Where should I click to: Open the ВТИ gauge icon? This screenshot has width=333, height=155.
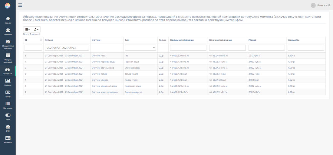[8, 127]
